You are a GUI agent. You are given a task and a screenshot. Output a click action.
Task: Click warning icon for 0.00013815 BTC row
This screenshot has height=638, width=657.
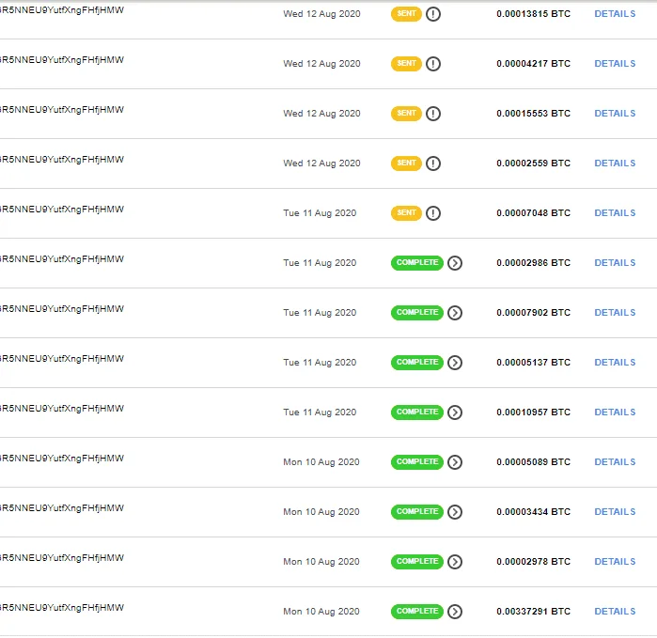433,14
